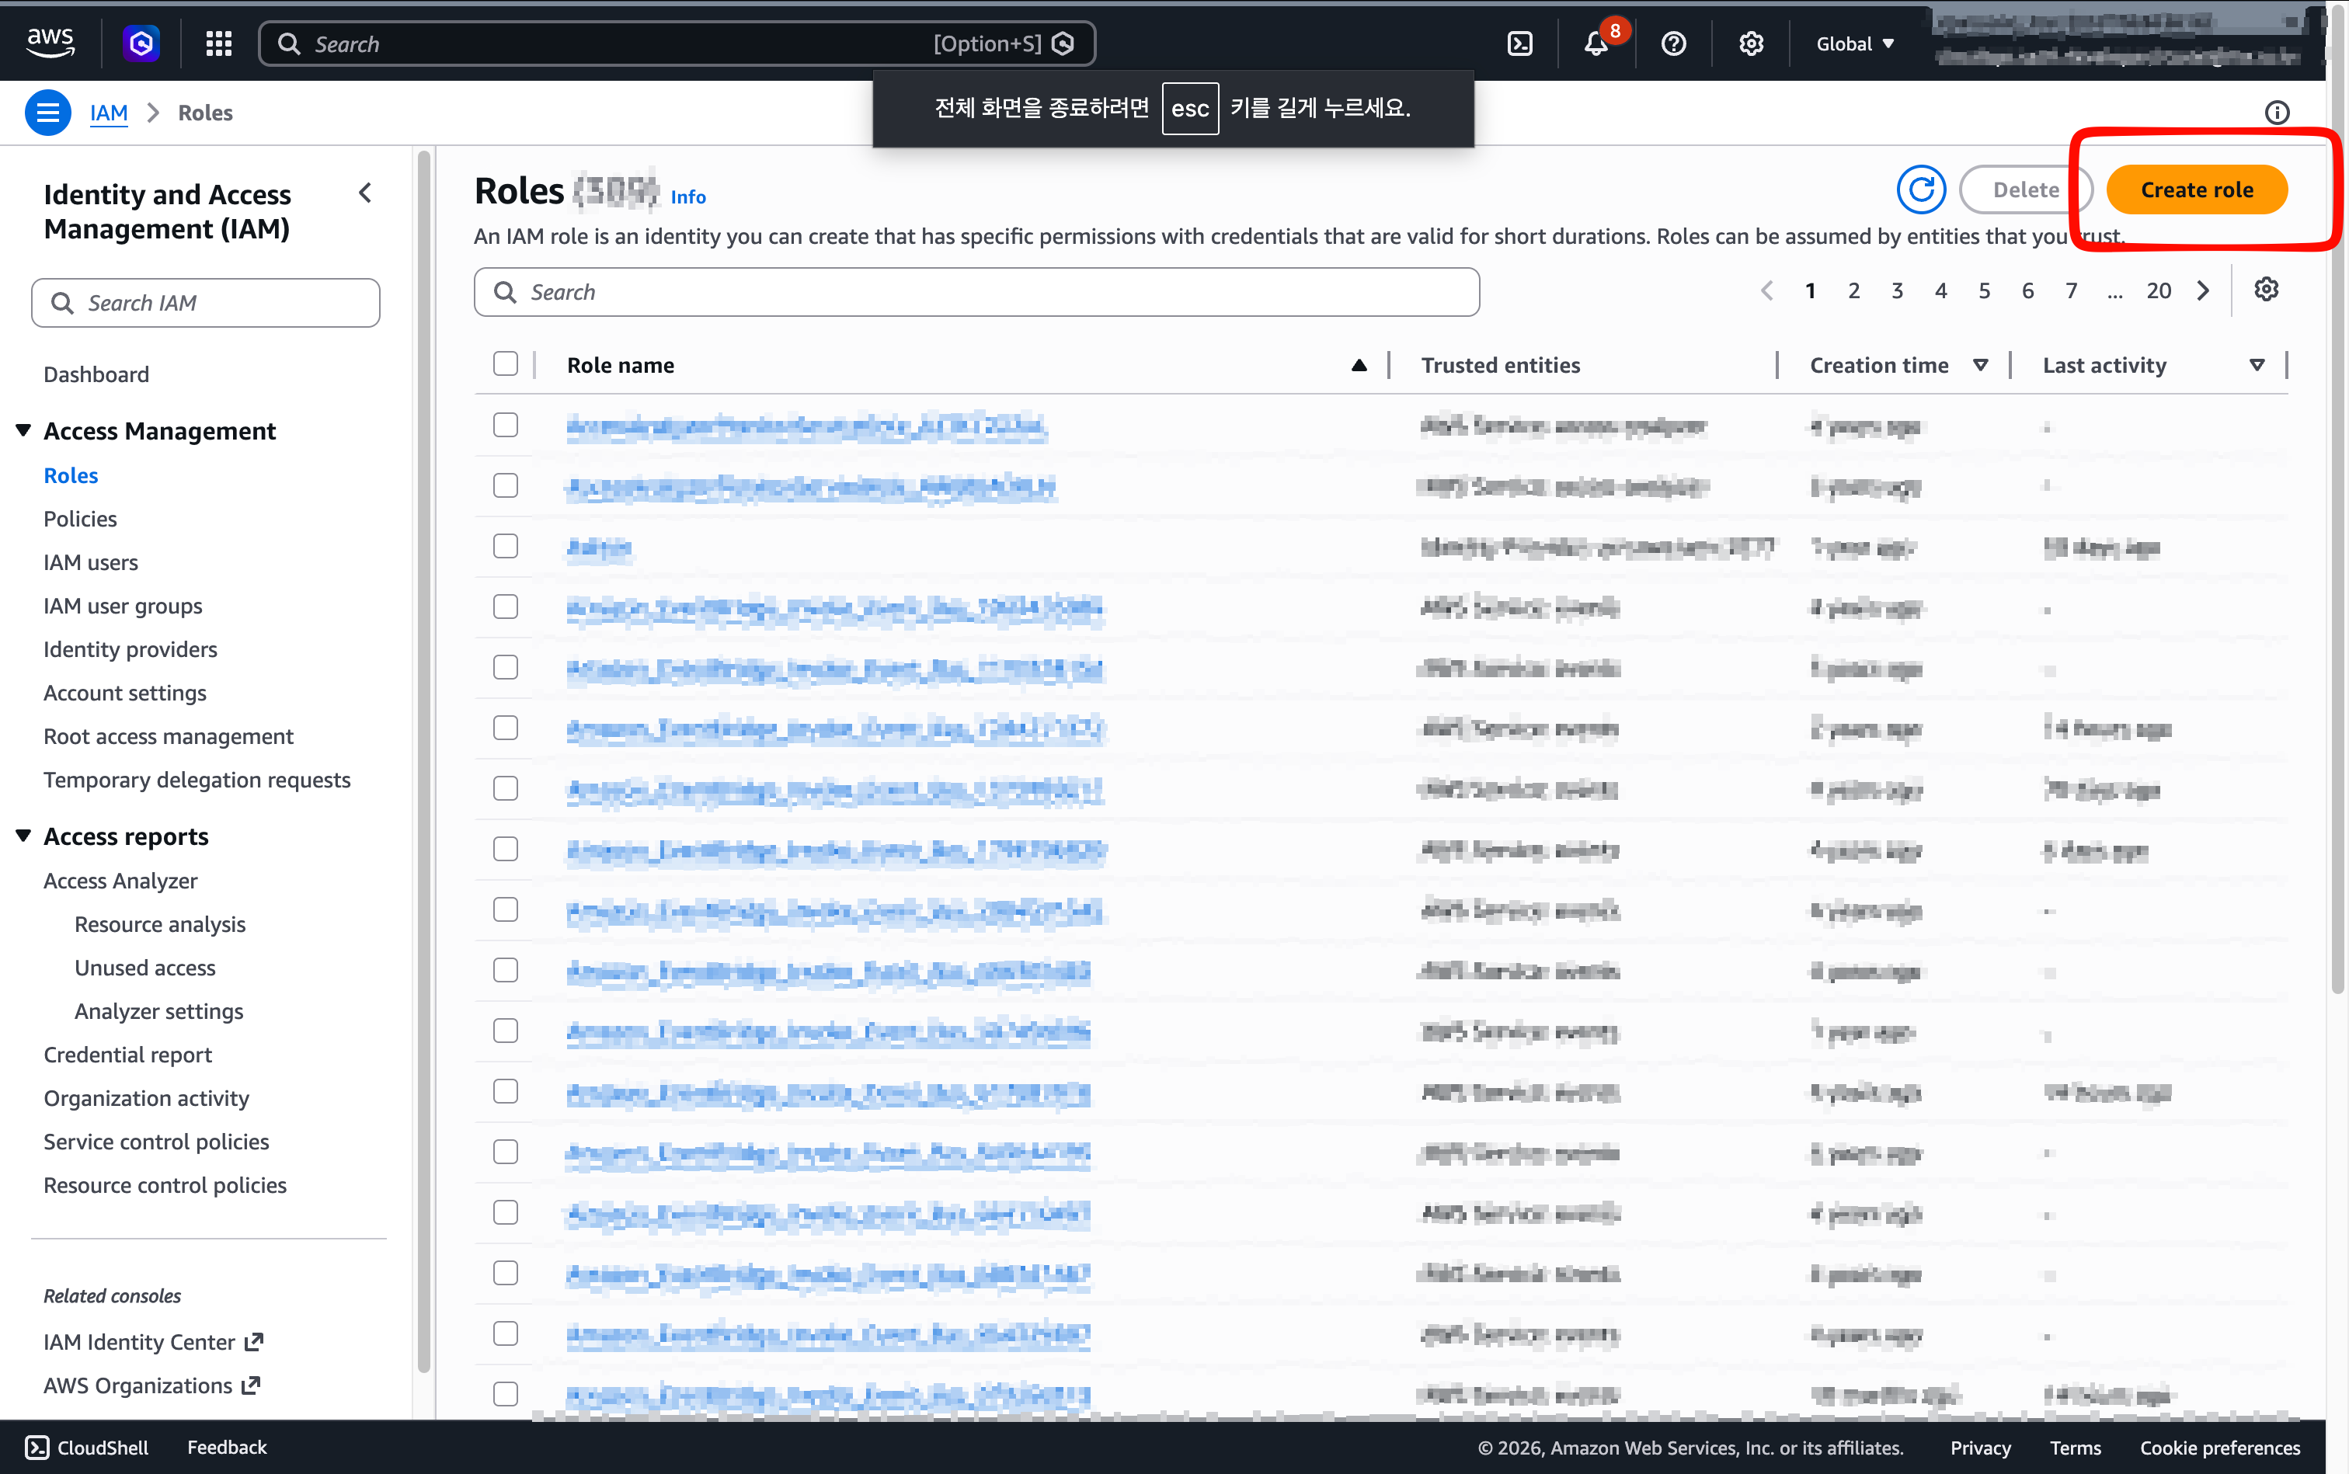The height and width of the screenshot is (1474, 2349).
Task: Open the notifications bell
Action: [1596, 43]
